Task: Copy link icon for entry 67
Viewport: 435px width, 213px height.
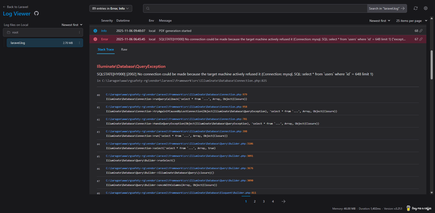Action: coord(421,39)
